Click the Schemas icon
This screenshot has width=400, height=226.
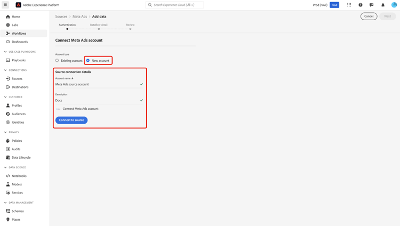click(x=8, y=211)
